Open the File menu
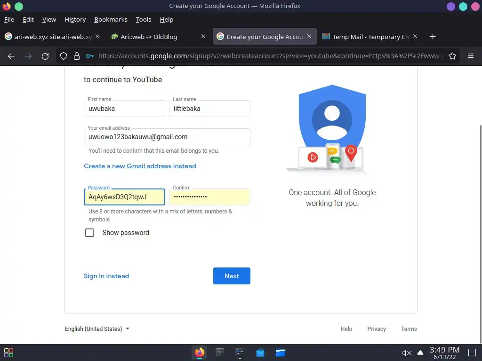 tap(9, 19)
